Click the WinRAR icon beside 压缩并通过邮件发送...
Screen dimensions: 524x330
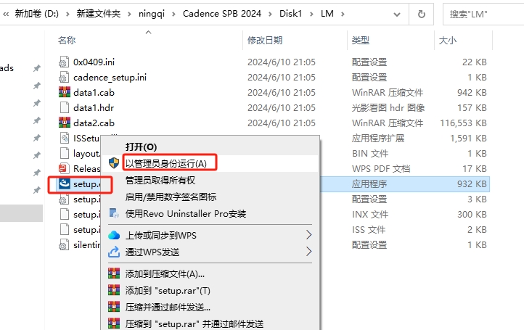(114, 307)
